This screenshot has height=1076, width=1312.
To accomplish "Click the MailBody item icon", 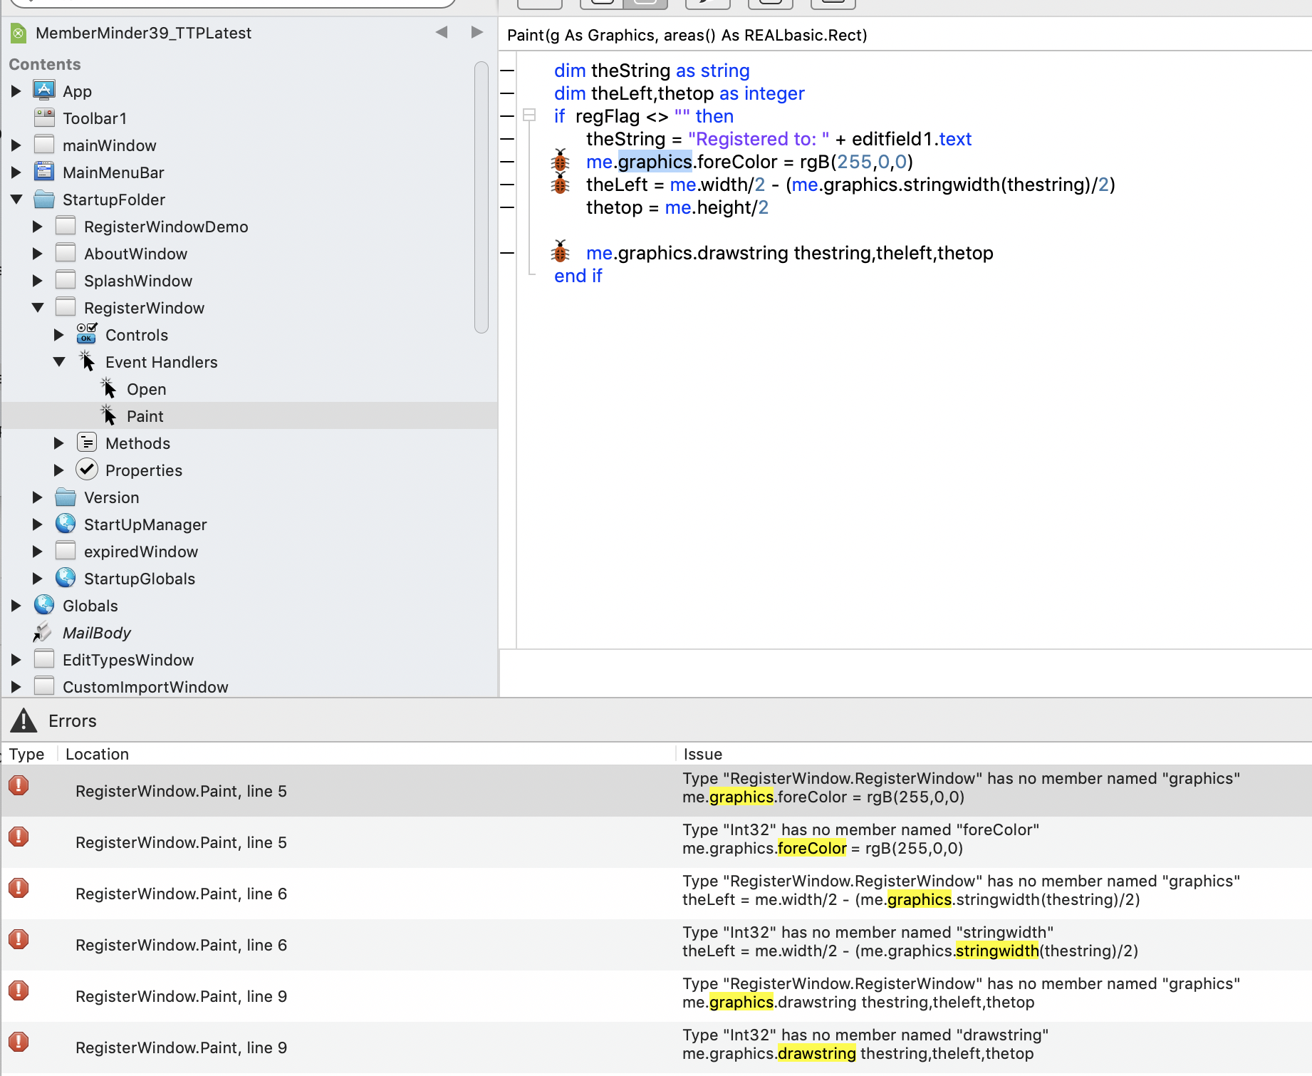I will 43,632.
